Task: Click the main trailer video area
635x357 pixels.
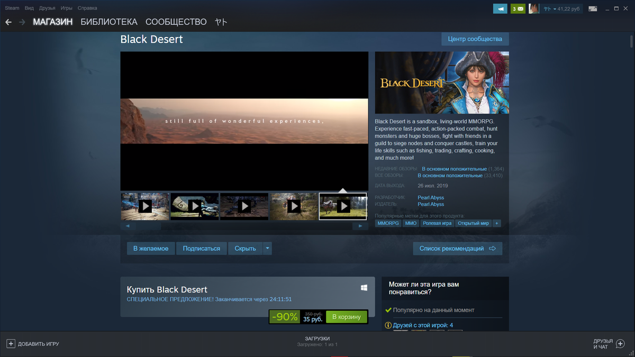Action: pos(244,121)
